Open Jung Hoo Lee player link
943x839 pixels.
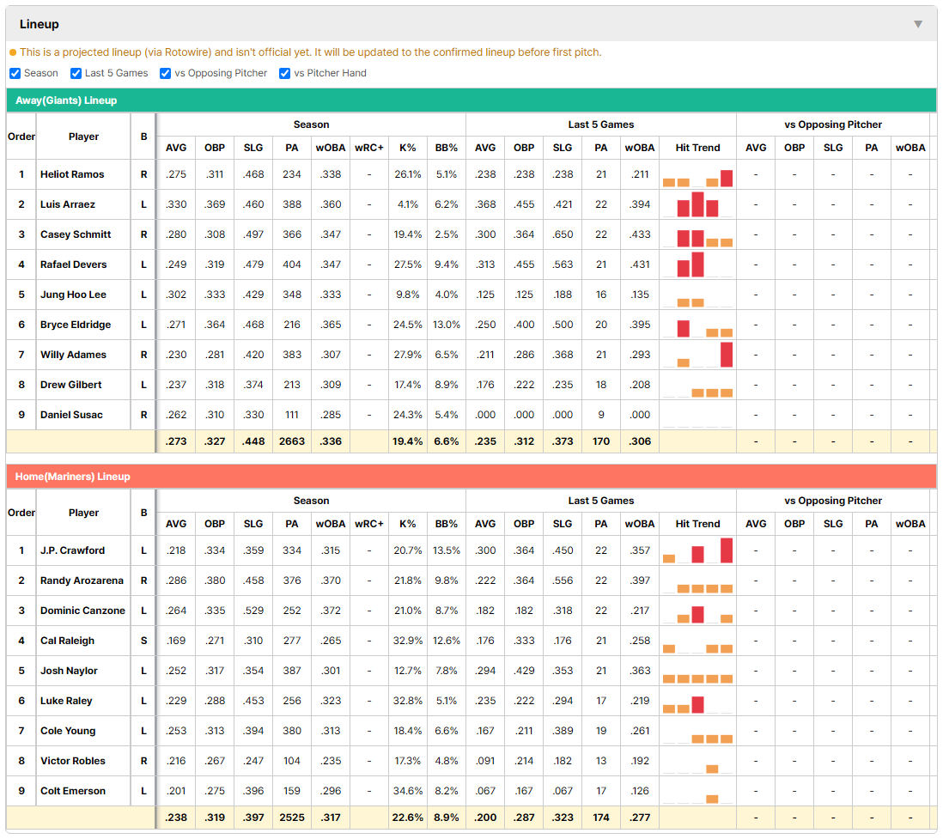[x=73, y=295]
